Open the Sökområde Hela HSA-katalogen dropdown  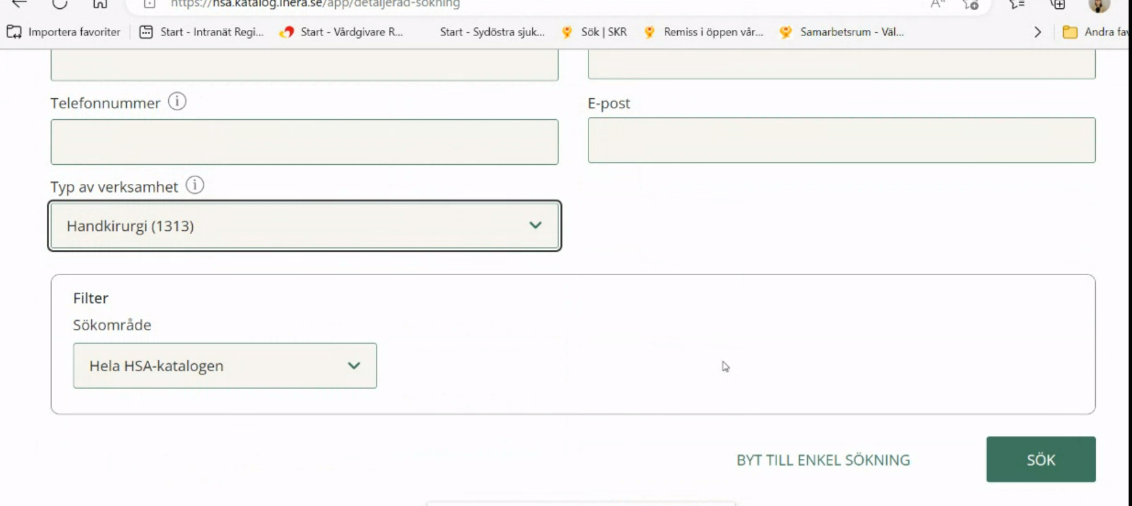pos(225,366)
